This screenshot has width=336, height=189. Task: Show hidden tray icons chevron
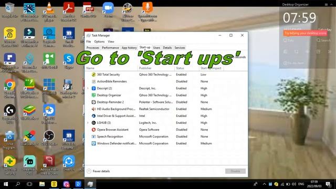[x=264, y=184]
